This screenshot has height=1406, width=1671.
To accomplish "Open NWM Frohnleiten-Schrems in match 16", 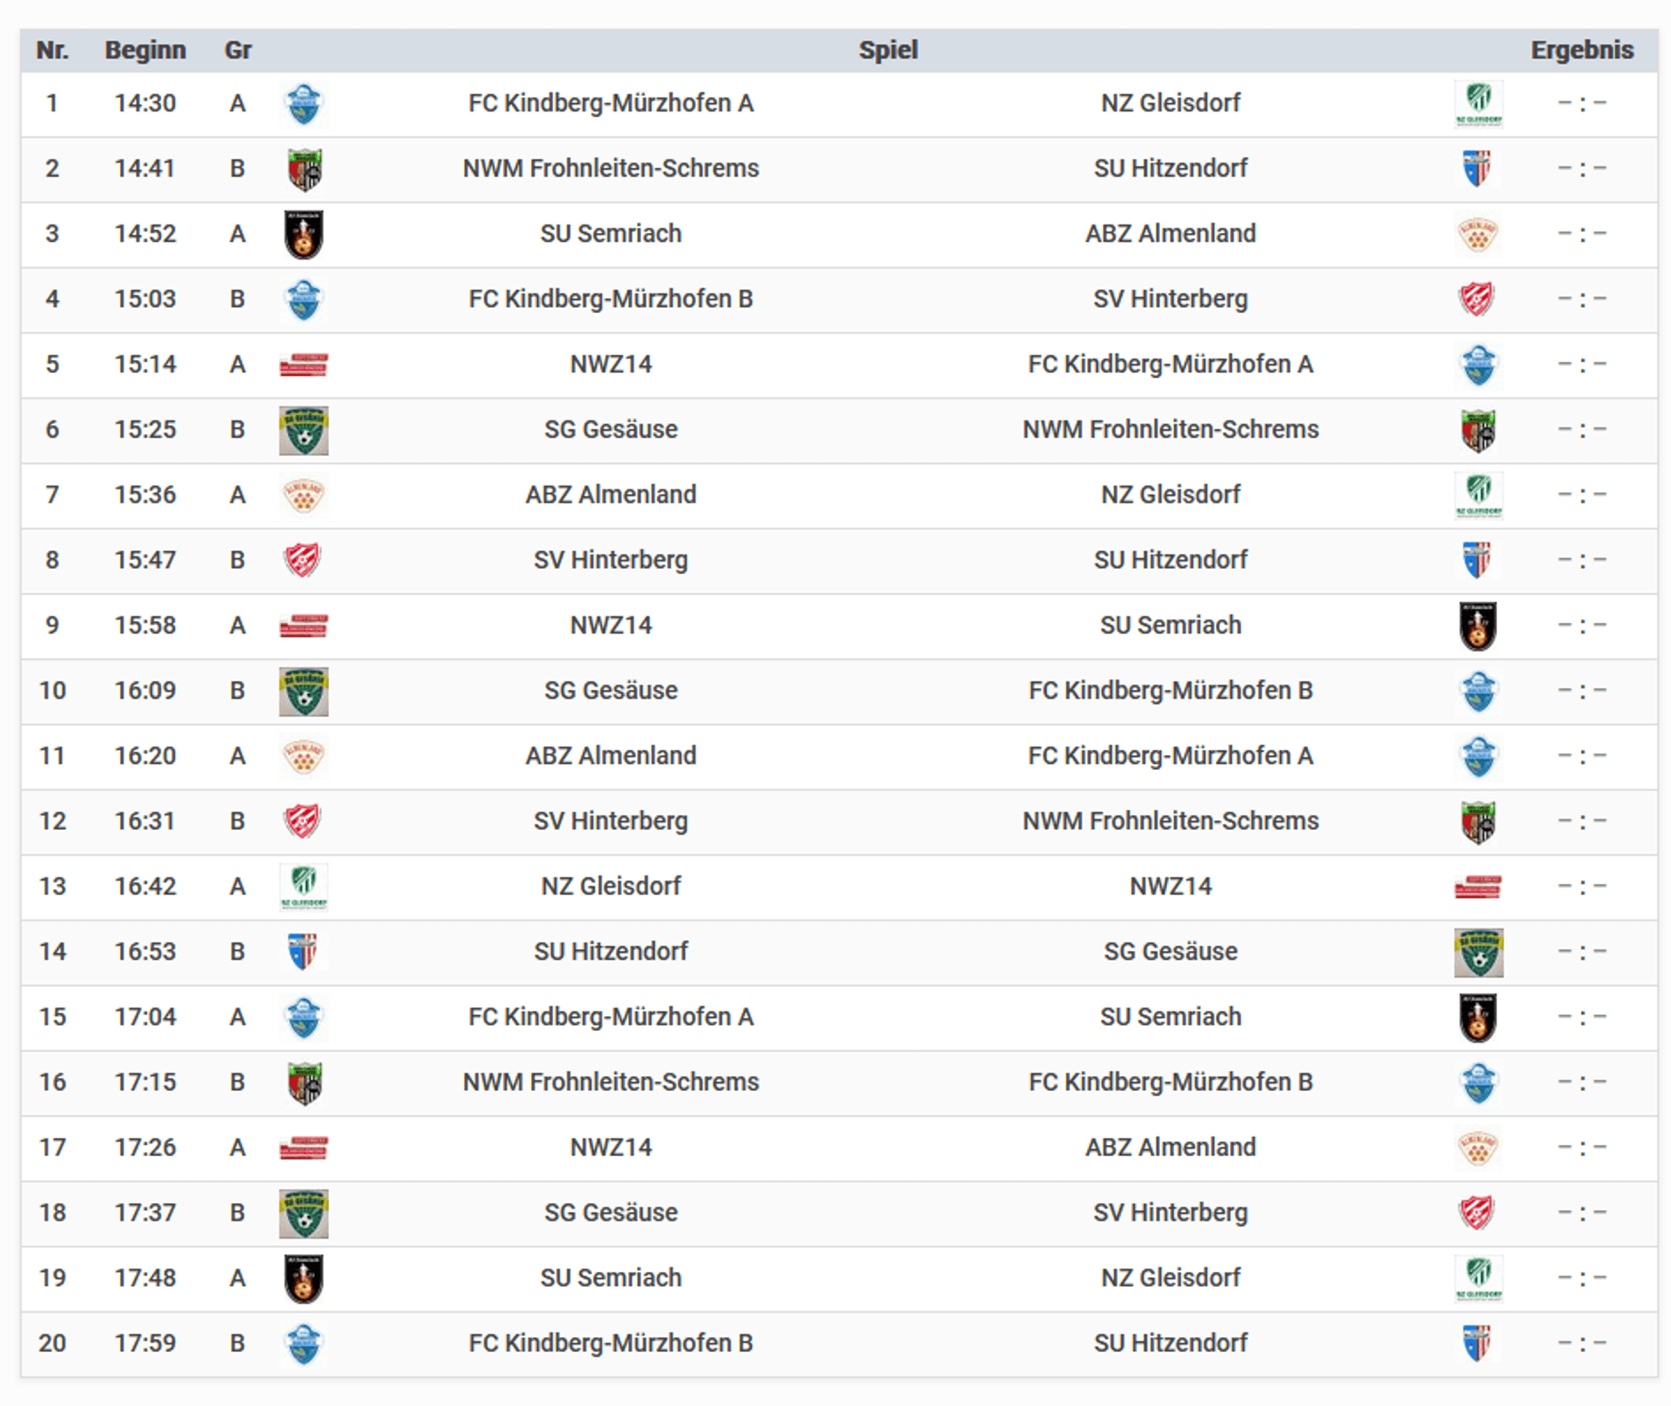I will tap(610, 1081).
